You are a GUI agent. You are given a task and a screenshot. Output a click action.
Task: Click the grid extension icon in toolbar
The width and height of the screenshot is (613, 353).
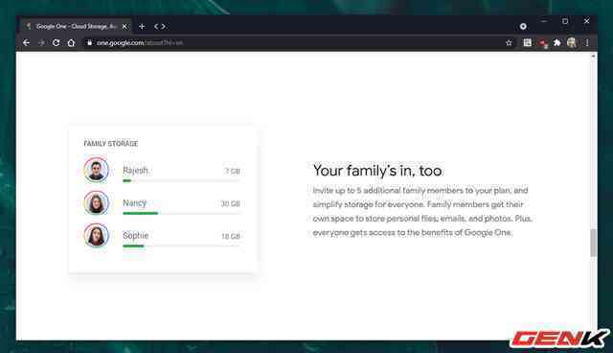527,42
